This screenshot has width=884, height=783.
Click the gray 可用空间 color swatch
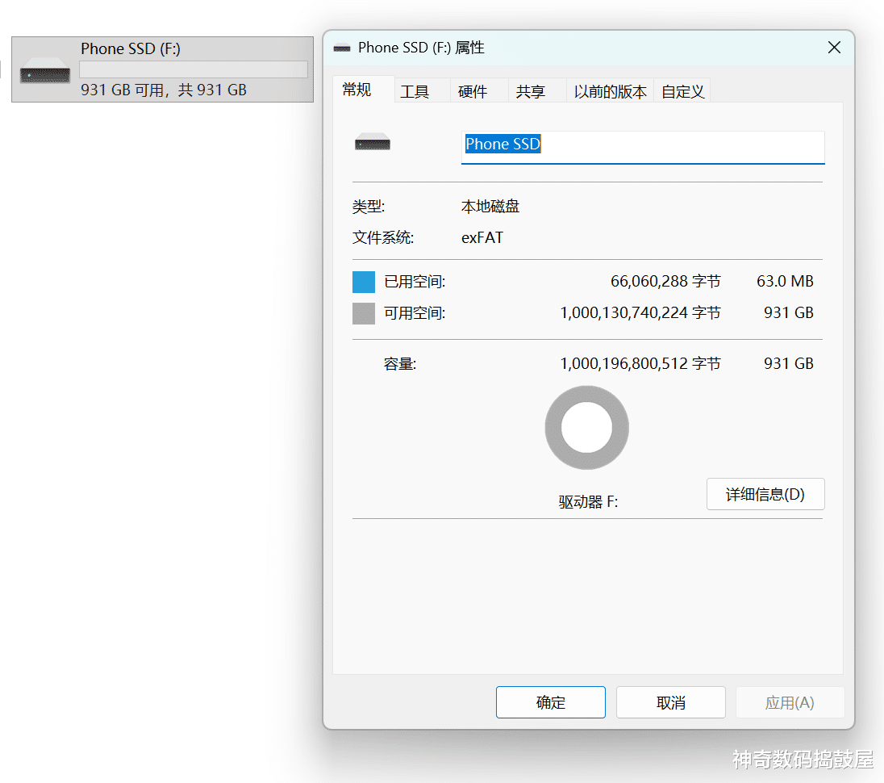pyautogui.click(x=364, y=313)
